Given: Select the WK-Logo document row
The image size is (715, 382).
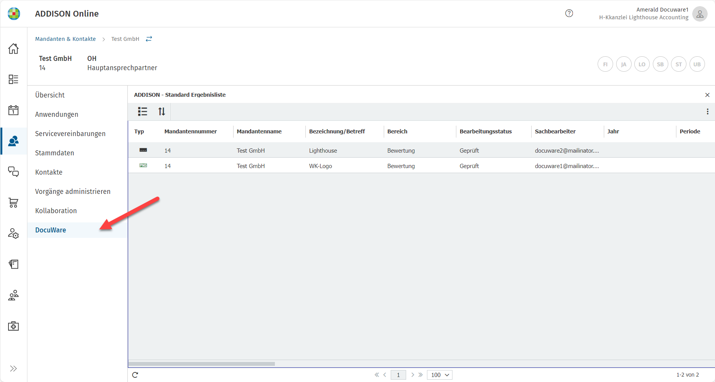Looking at the screenshot, I should pyautogui.click(x=421, y=166).
